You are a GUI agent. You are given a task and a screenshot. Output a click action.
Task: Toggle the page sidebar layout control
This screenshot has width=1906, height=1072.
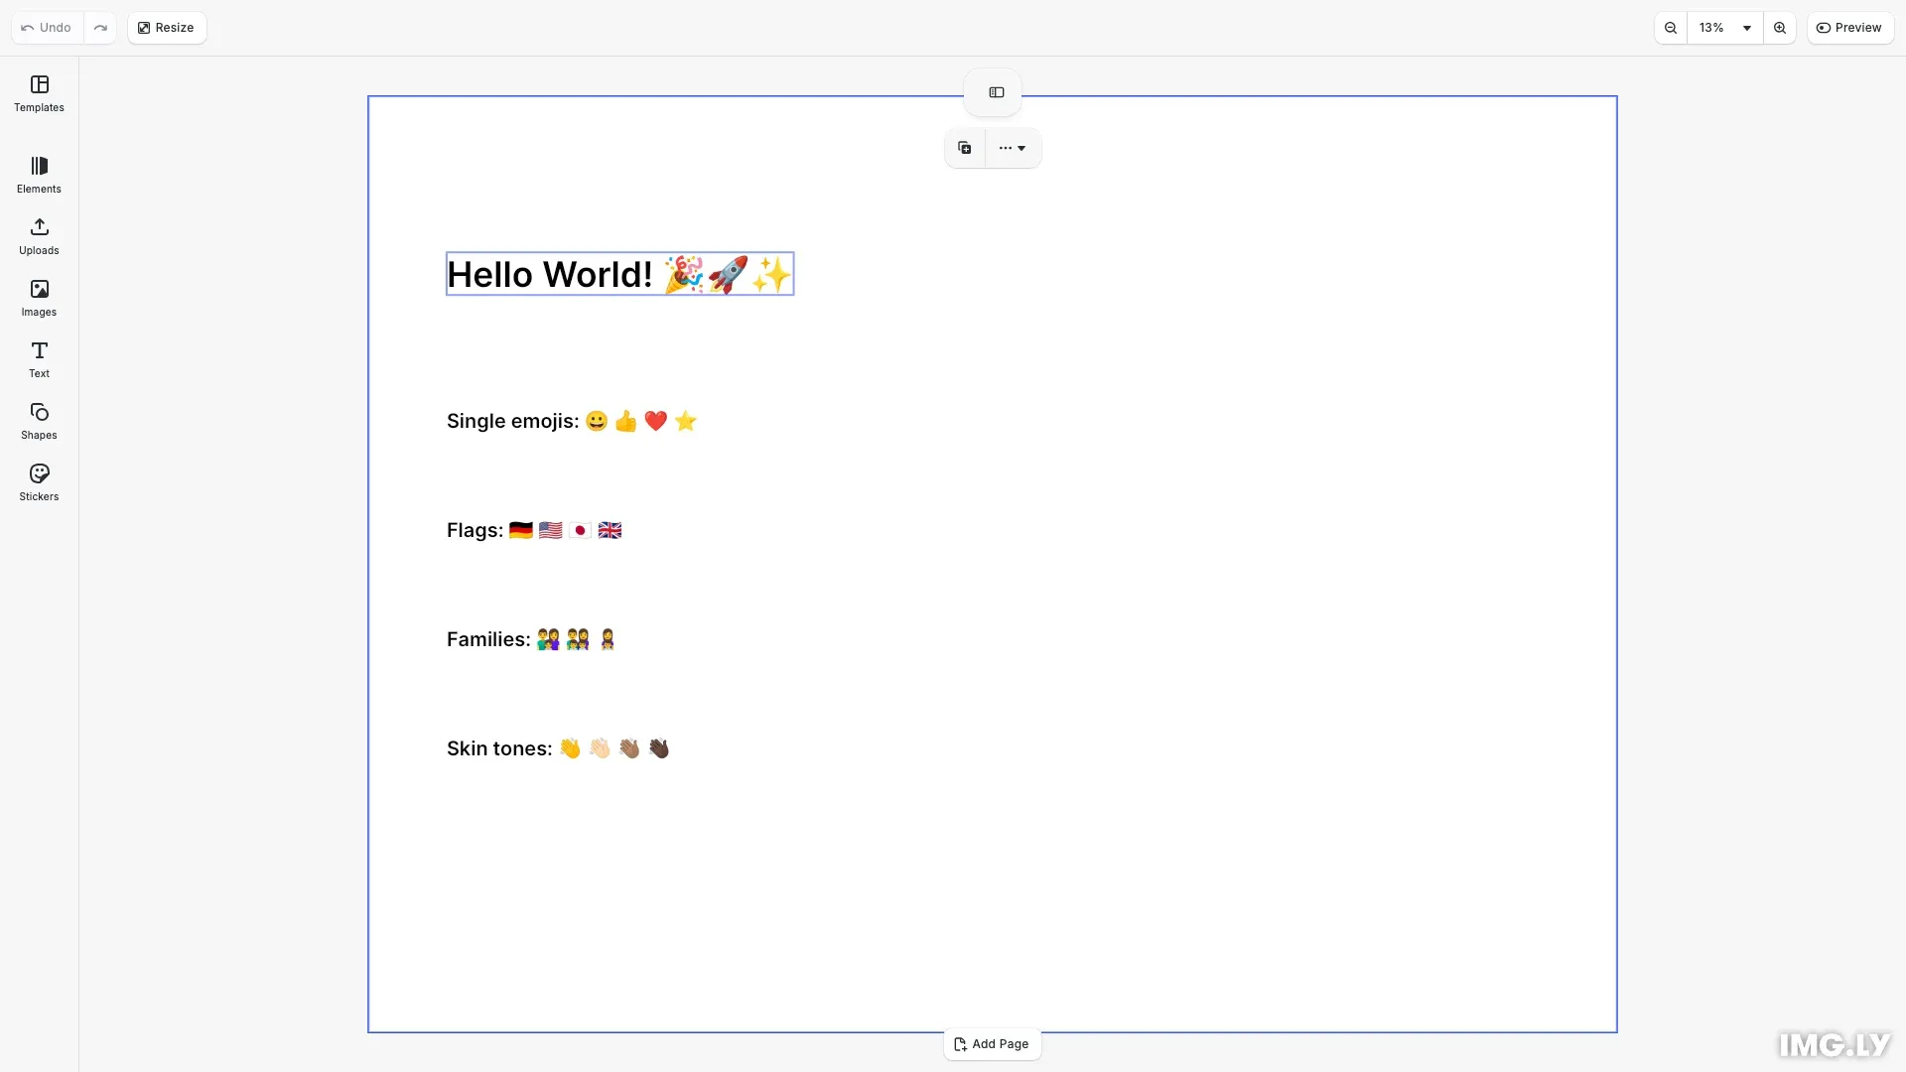[x=995, y=91]
